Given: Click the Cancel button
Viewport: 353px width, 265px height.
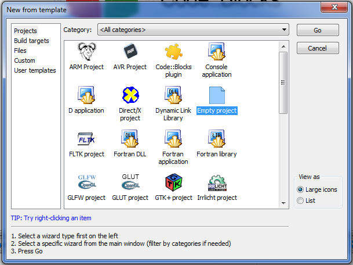Looking at the screenshot, I should [318, 48].
